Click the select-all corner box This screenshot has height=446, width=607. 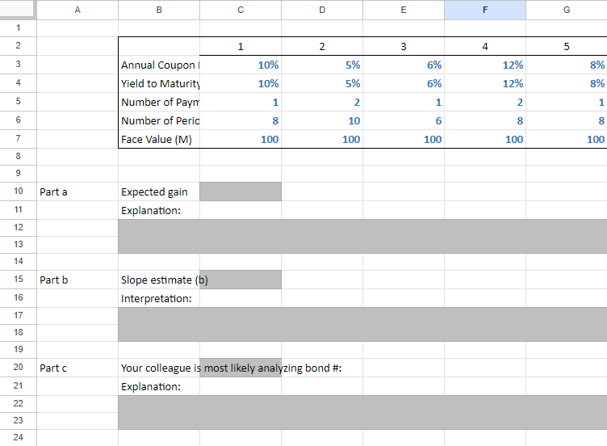(x=18, y=9)
